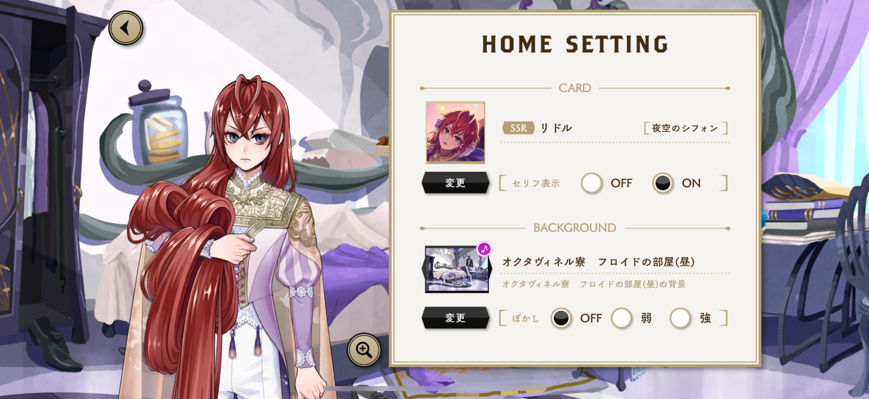869x399 pixels.
Task: Select Floyd's room background thumbnail
Action: pos(457,269)
